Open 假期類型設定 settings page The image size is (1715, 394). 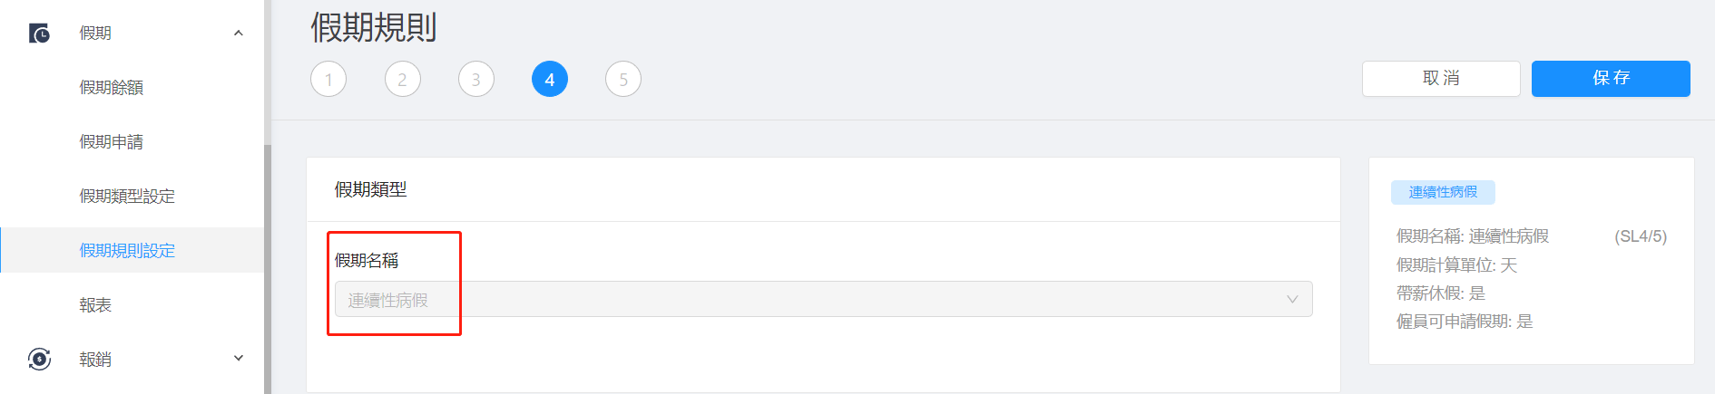click(x=127, y=196)
